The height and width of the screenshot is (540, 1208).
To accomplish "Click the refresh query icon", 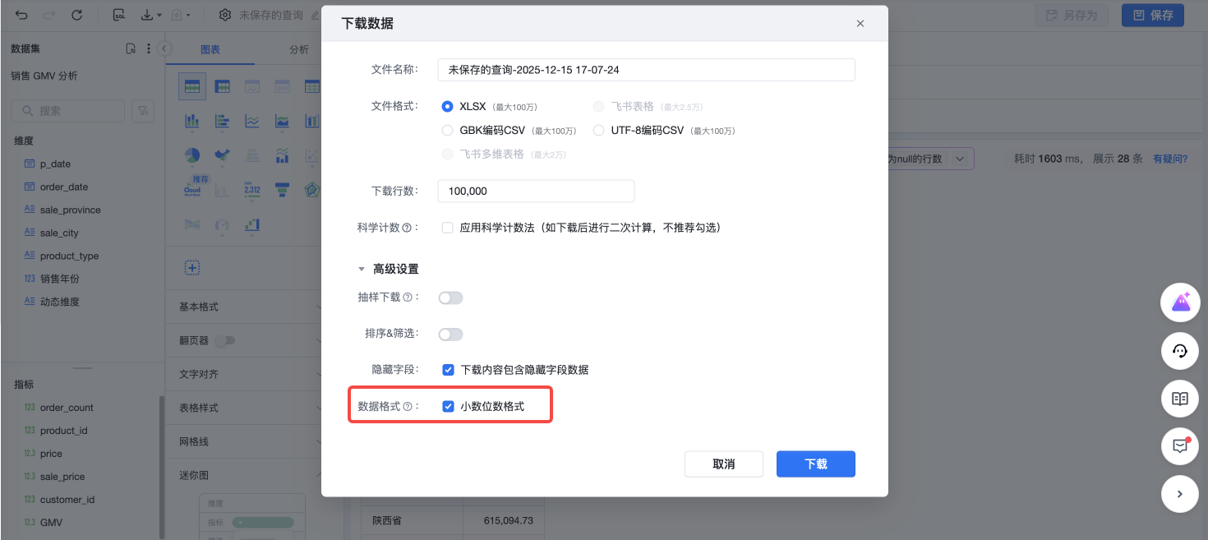I will click(76, 15).
